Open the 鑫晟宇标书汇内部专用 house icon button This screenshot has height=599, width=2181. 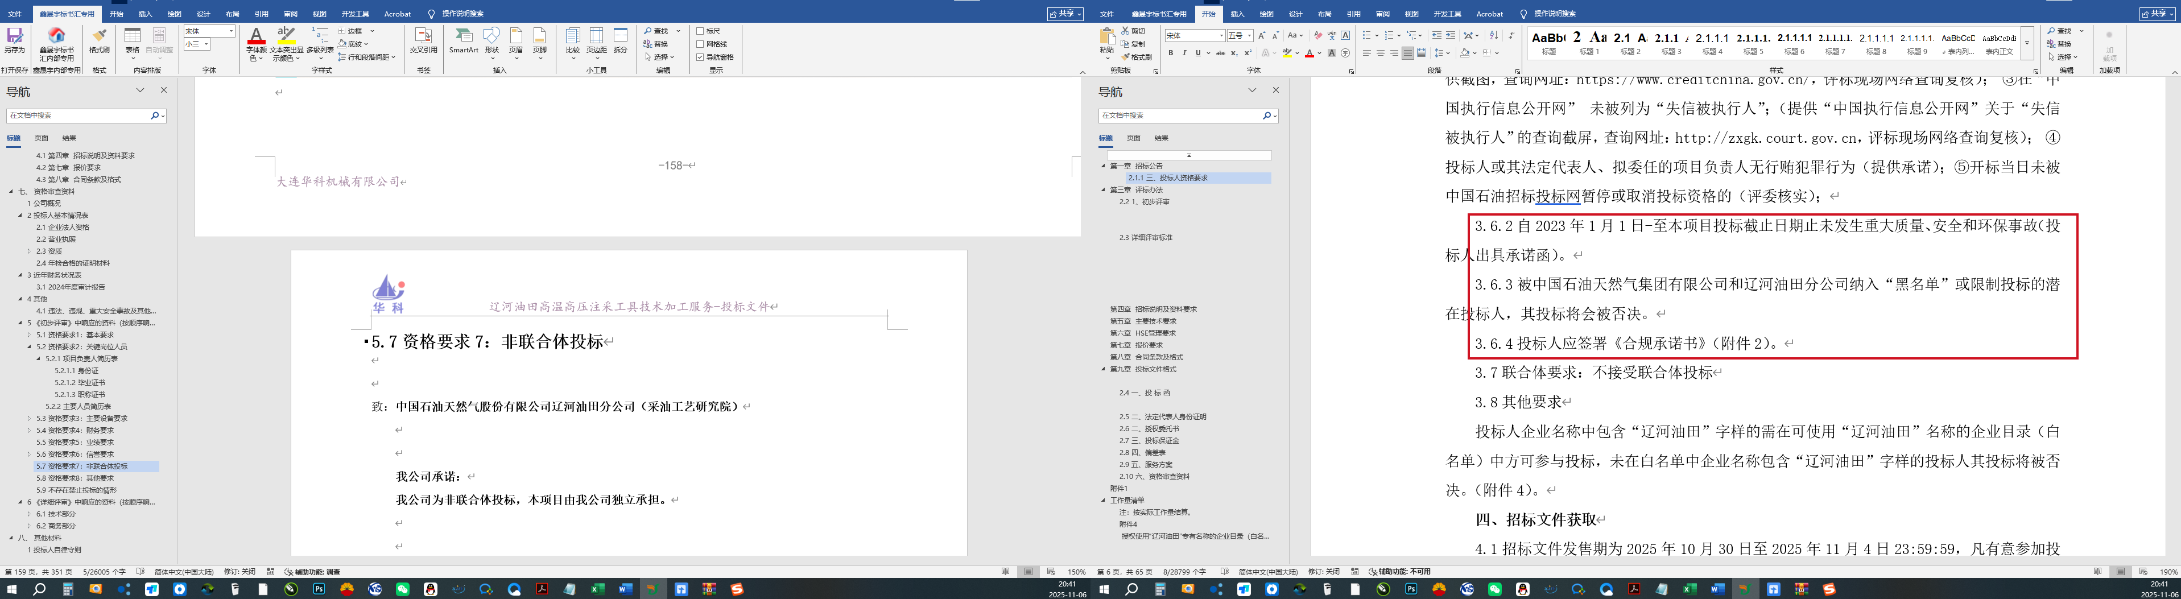pyautogui.click(x=57, y=44)
